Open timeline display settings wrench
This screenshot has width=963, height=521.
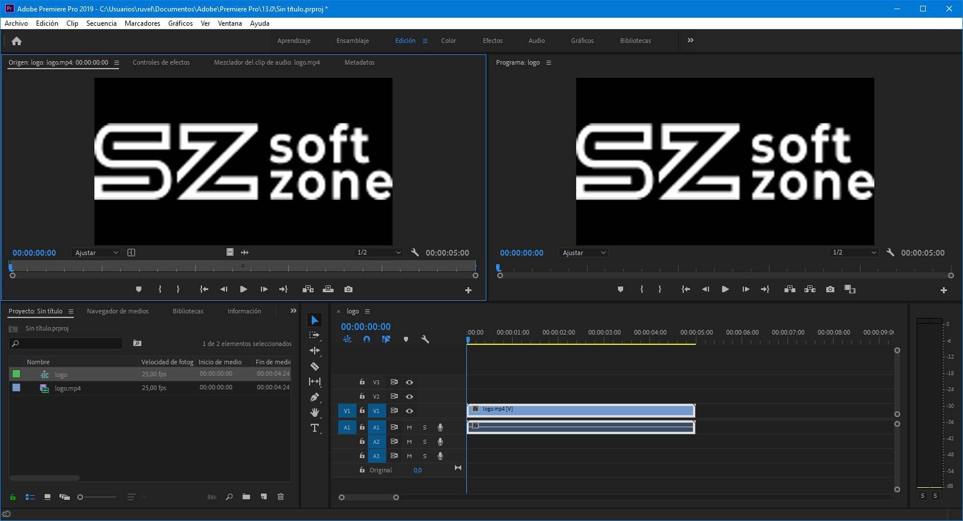pyautogui.click(x=425, y=339)
